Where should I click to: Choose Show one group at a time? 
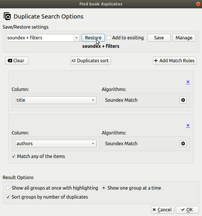click(104, 188)
